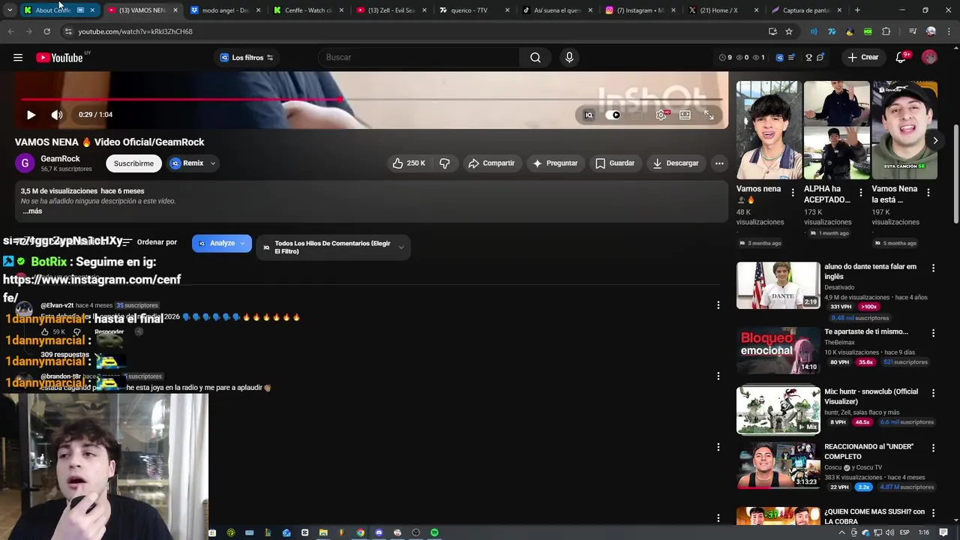960x540 pixels.
Task: Mute the video volume
Action: pos(57,115)
